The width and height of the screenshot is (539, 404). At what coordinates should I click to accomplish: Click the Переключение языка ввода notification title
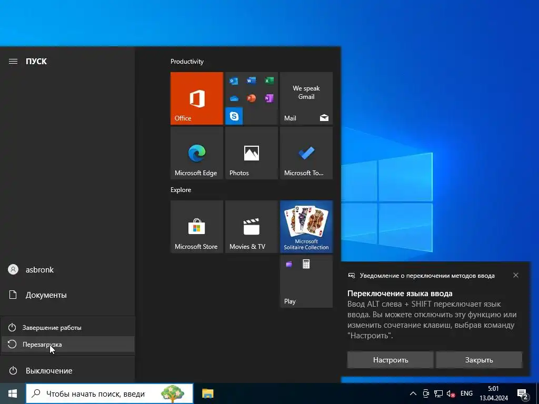pos(400,294)
